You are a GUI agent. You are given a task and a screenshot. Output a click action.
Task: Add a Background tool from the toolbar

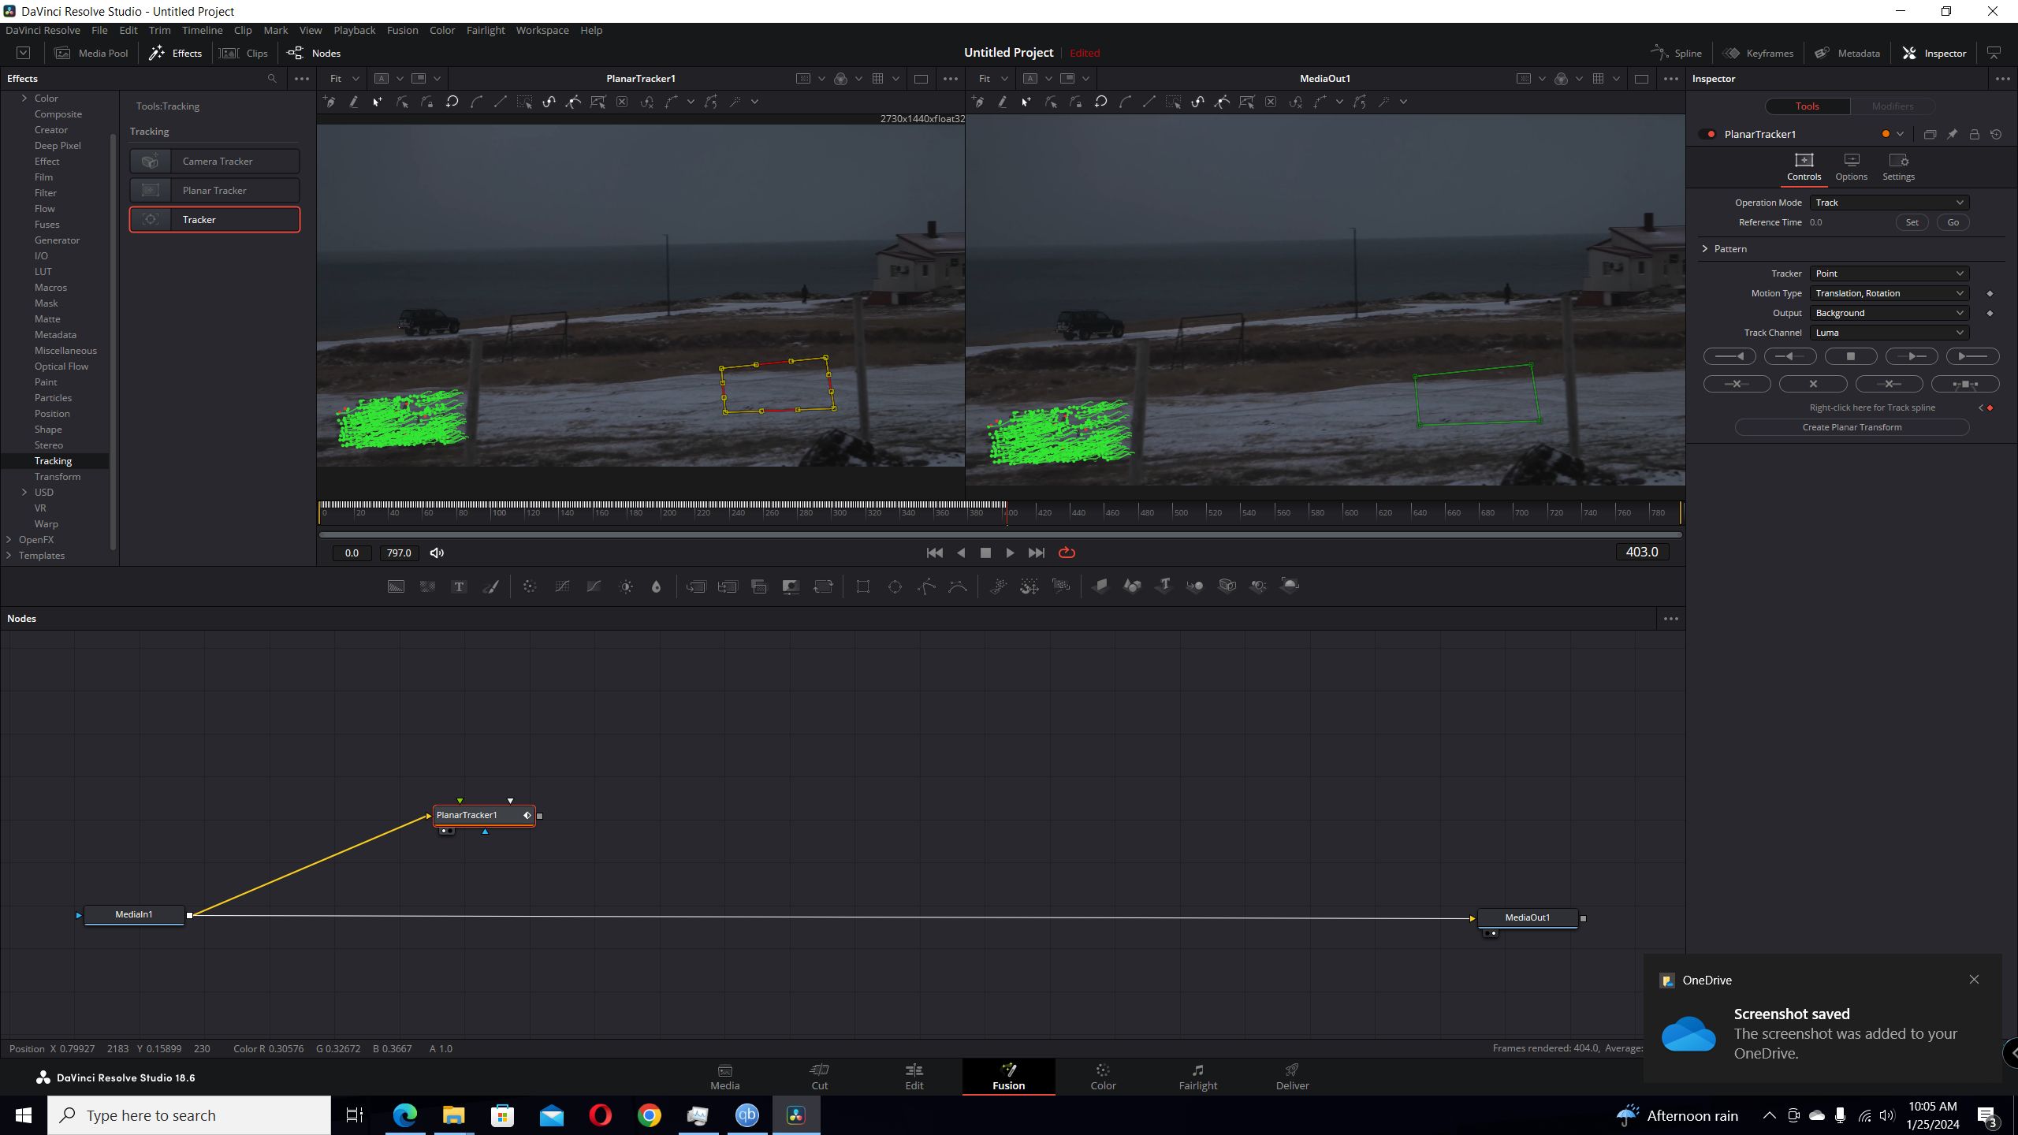click(x=396, y=586)
